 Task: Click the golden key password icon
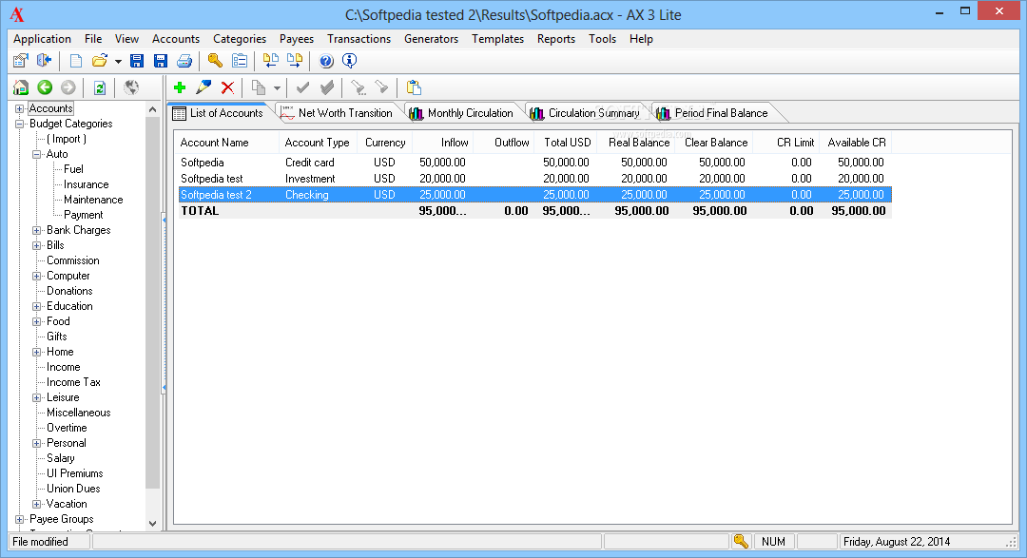coord(215,61)
